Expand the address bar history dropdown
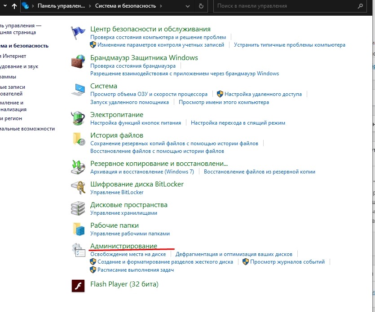This screenshot has width=375, height=312. click(189, 6)
